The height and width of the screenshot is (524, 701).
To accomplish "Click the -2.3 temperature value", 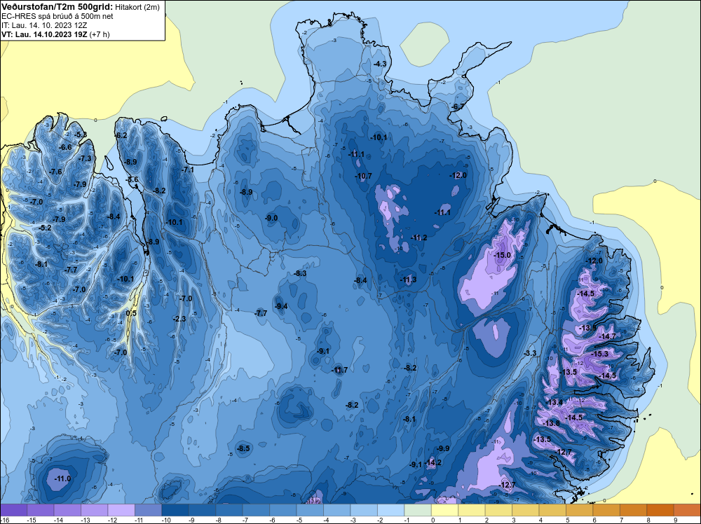I will click(x=179, y=319).
